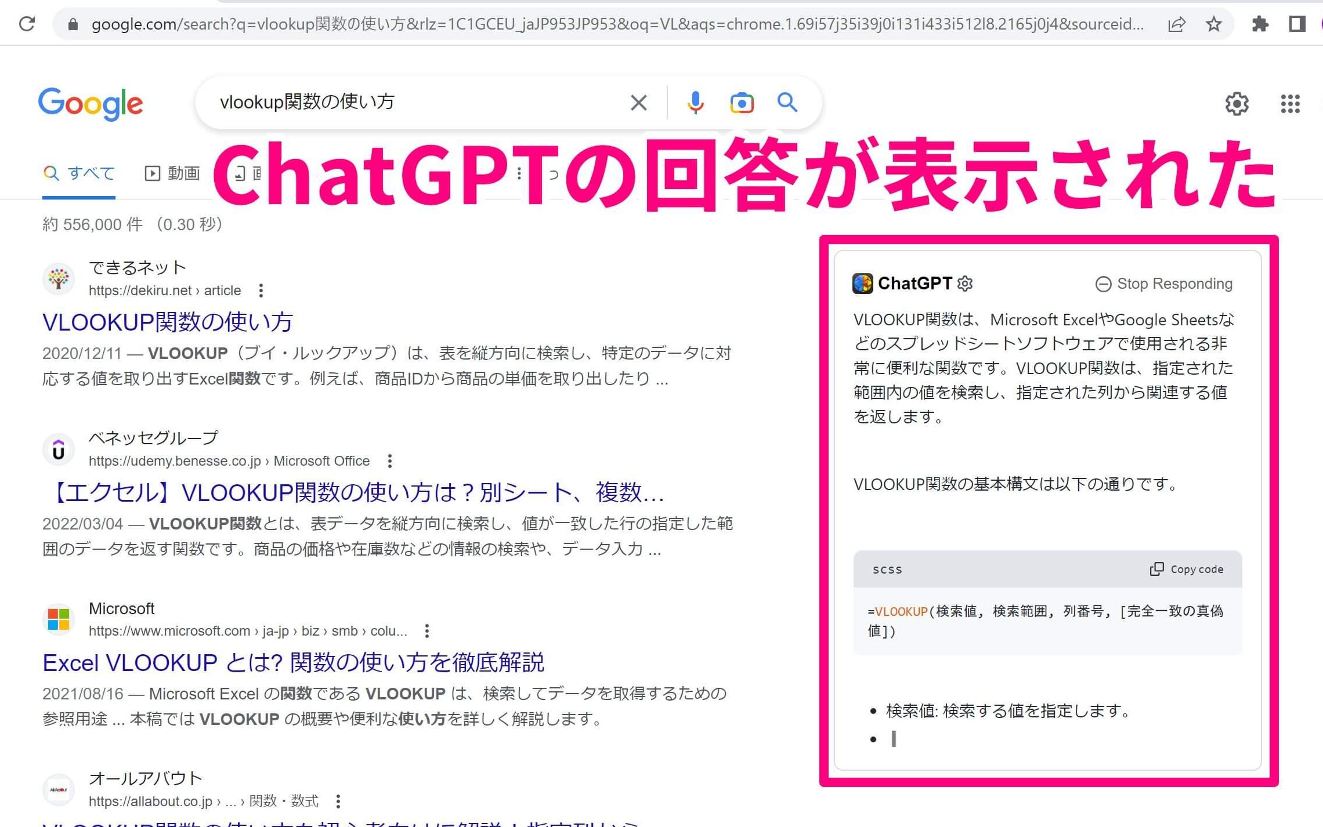1323x827 pixels.
Task: Click the share page icon in address bar
Action: [1176, 24]
